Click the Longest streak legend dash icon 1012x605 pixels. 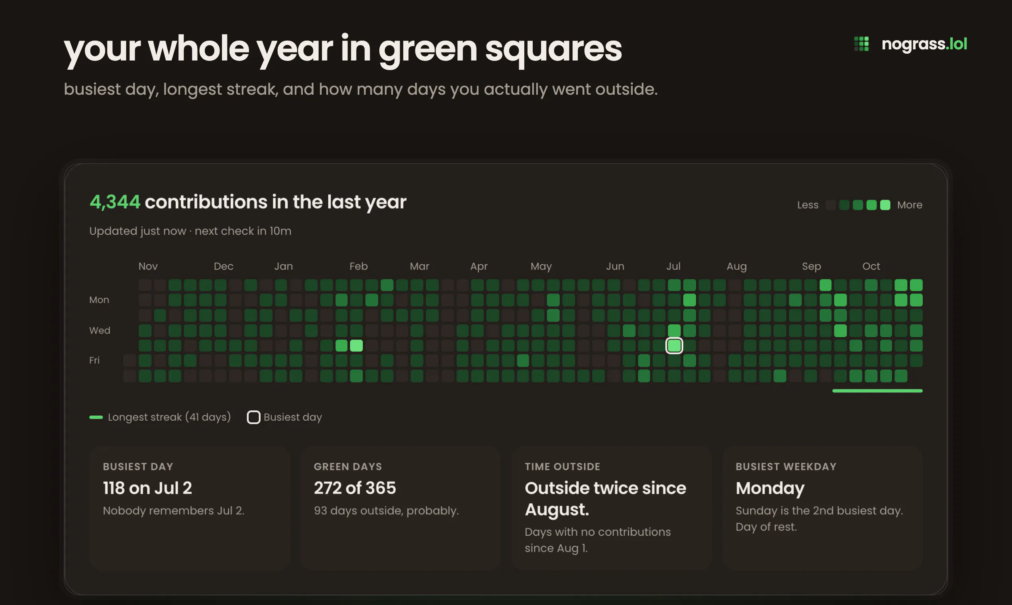click(96, 417)
